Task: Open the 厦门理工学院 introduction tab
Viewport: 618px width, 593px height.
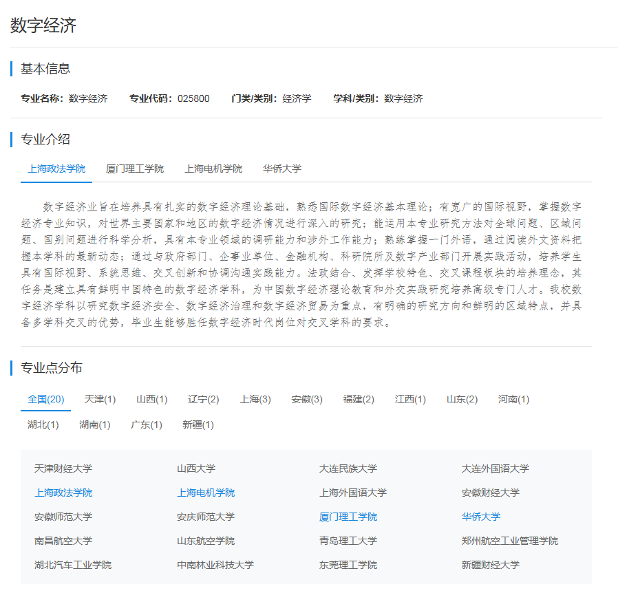Action: tap(135, 169)
